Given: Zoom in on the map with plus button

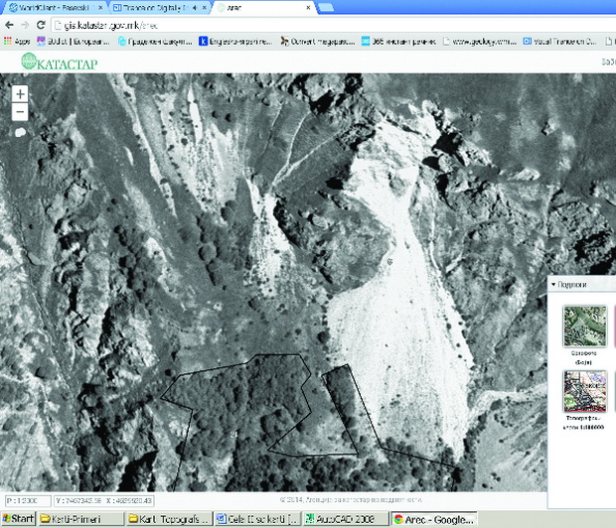Looking at the screenshot, I should coord(20,94).
